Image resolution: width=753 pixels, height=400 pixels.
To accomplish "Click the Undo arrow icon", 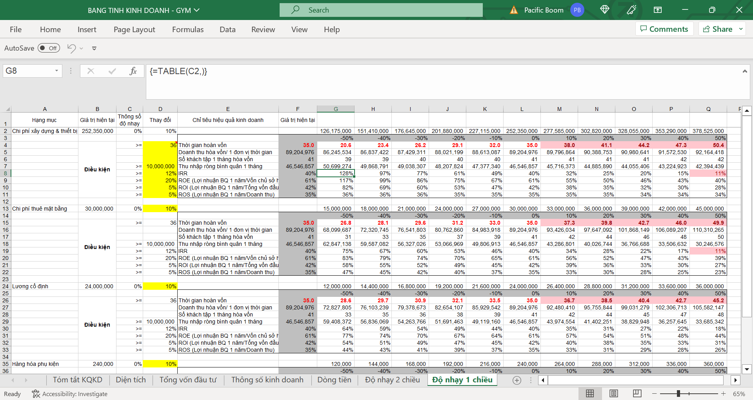I will tap(71, 48).
